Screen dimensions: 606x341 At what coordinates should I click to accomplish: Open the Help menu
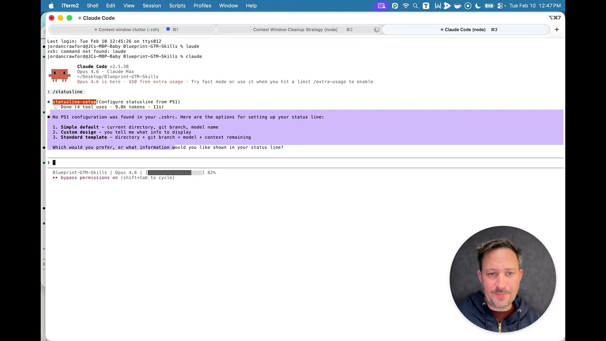pos(251,6)
